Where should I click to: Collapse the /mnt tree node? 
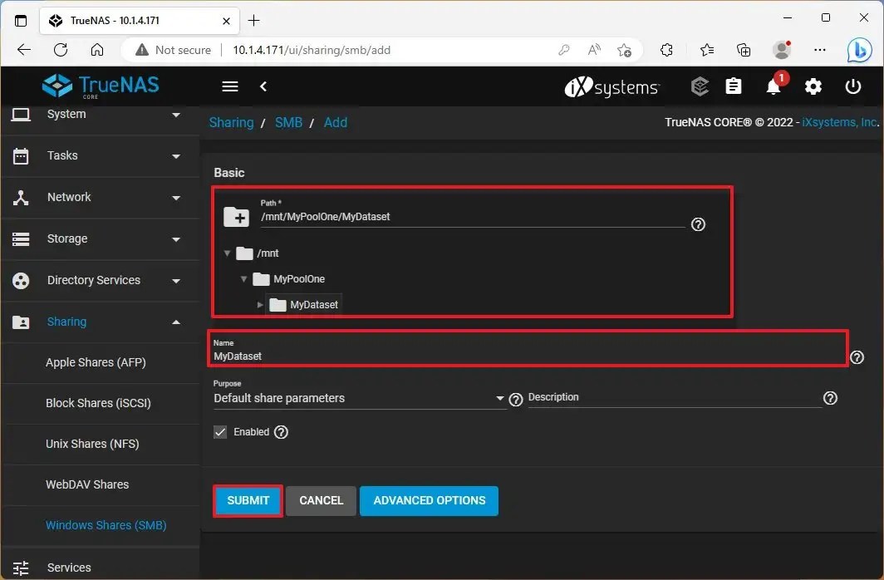228,253
